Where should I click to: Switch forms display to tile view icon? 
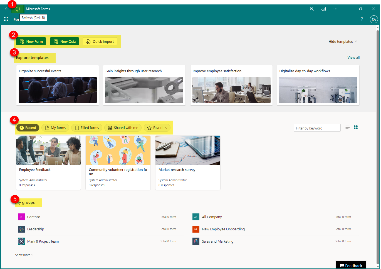(356, 127)
